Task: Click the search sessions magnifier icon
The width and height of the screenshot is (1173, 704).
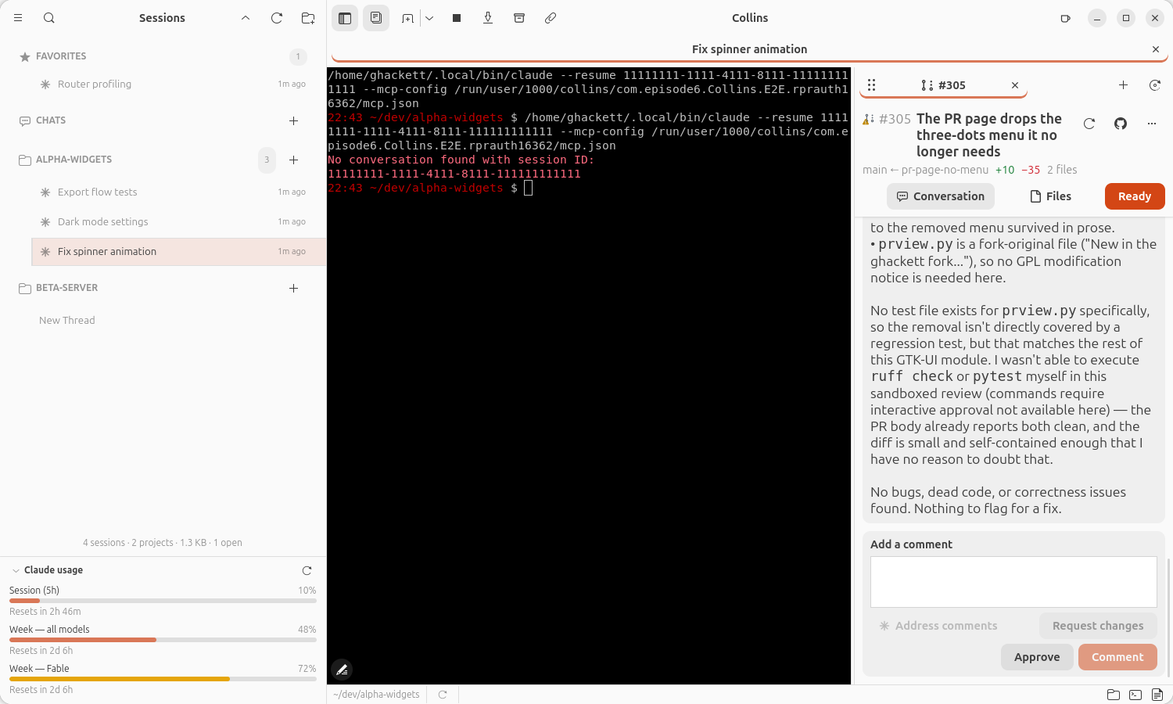Action: [49, 18]
